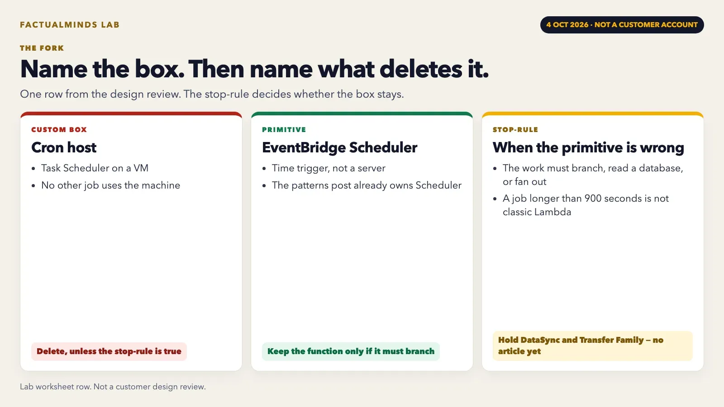Click the yellow 'Hold DataSync and Transfer Family' pill
Screen dimensions: 724x407
tap(593, 346)
